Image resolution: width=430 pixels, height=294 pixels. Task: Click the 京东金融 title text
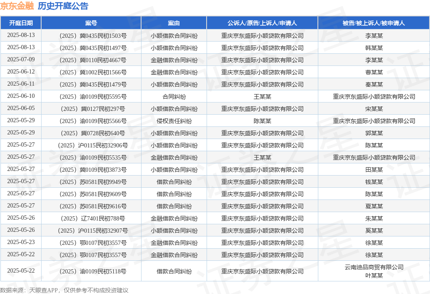click(x=17, y=6)
